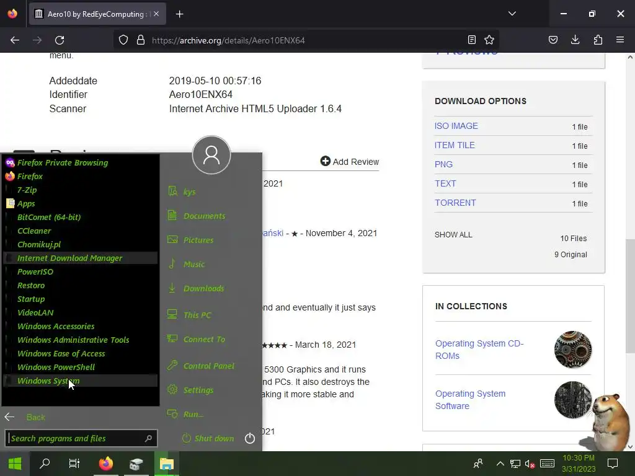The height and width of the screenshot is (476, 635).
Task: Click the muted speaker volume tray icon
Action: point(530,464)
